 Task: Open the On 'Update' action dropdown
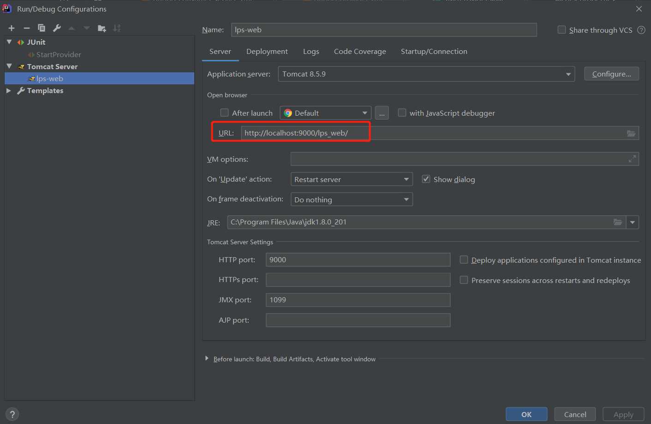tap(352, 179)
